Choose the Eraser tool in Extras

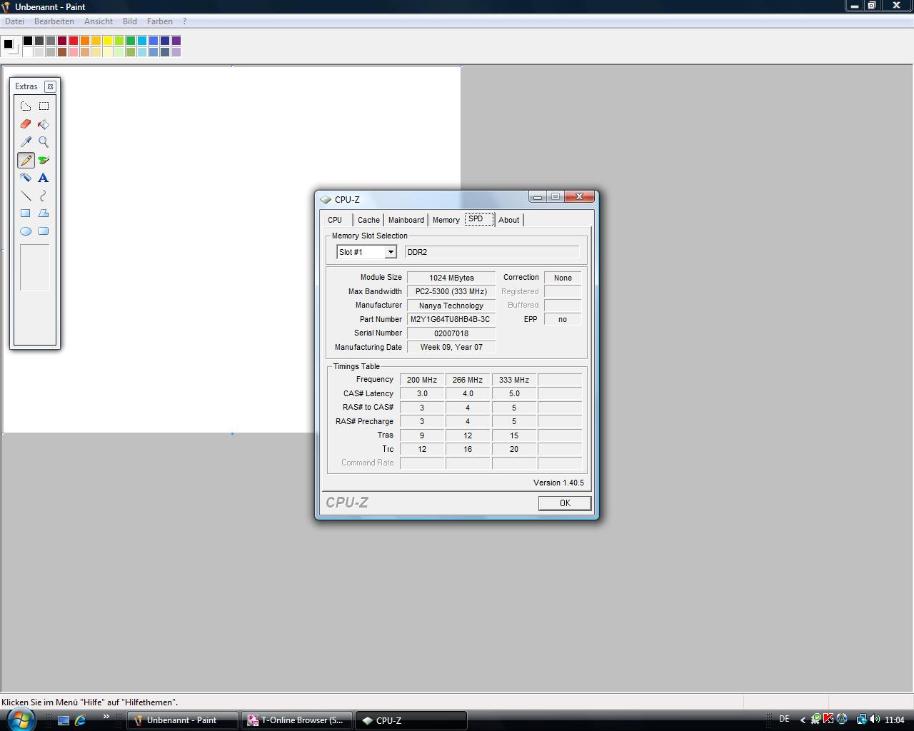click(x=26, y=124)
